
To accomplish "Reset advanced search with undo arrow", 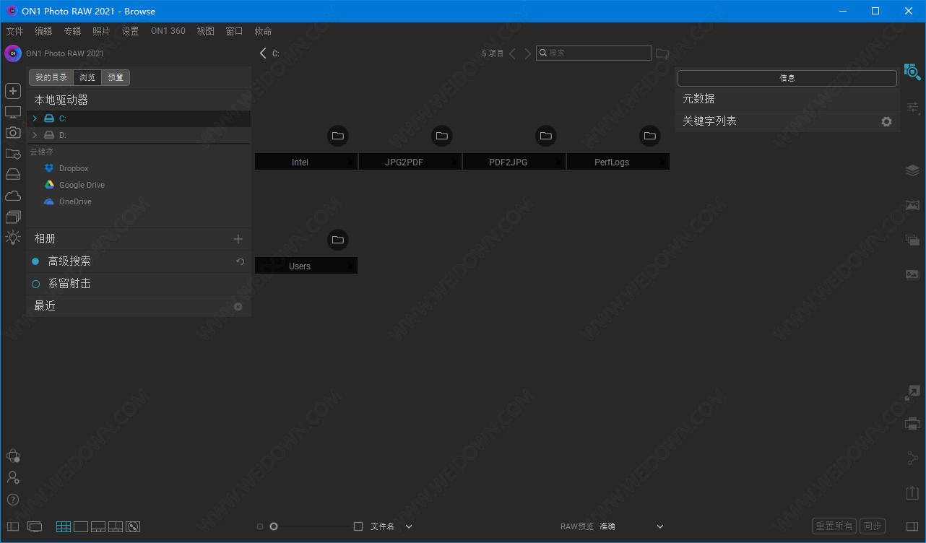I will tap(241, 261).
